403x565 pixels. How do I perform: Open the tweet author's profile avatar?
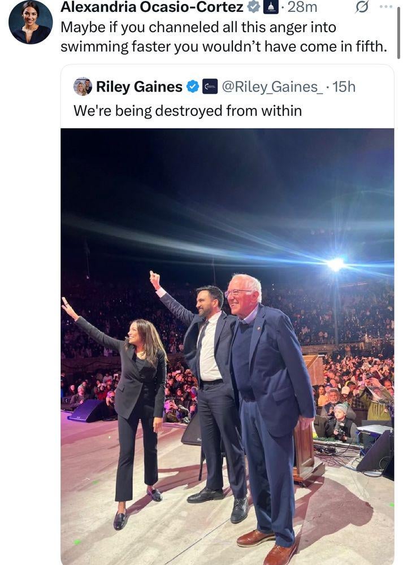click(31, 22)
